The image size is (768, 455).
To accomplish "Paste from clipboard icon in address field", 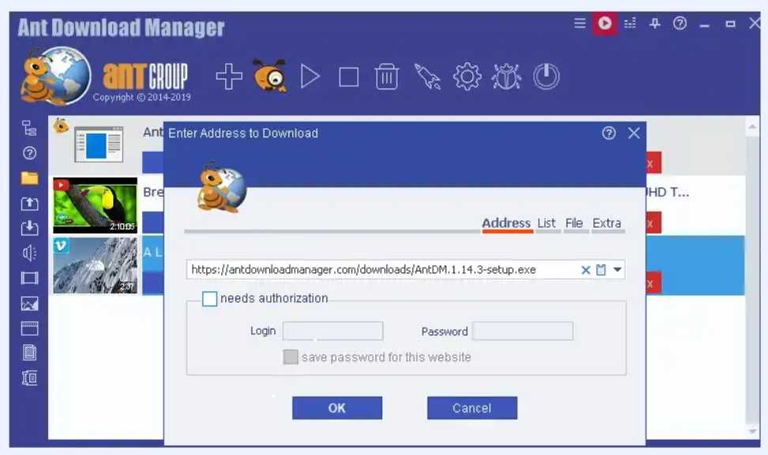I will (x=601, y=270).
